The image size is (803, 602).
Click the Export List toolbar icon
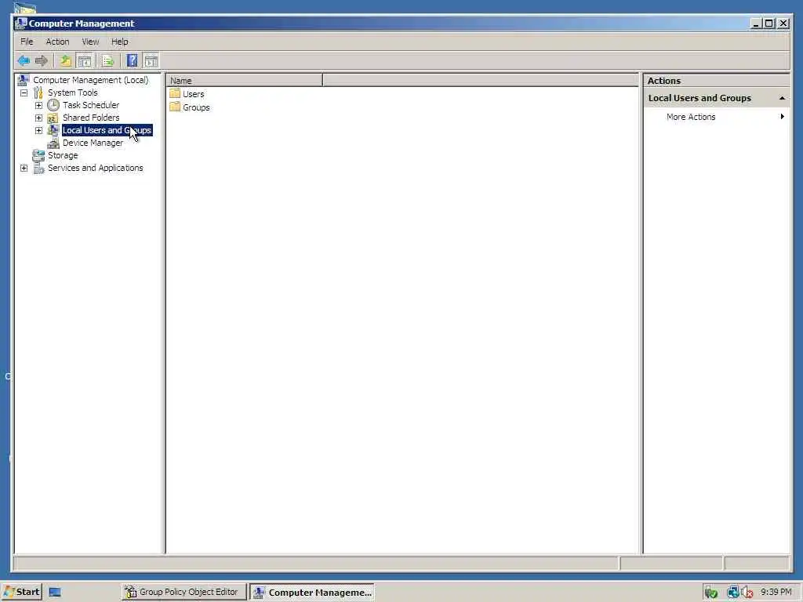point(107,61)
